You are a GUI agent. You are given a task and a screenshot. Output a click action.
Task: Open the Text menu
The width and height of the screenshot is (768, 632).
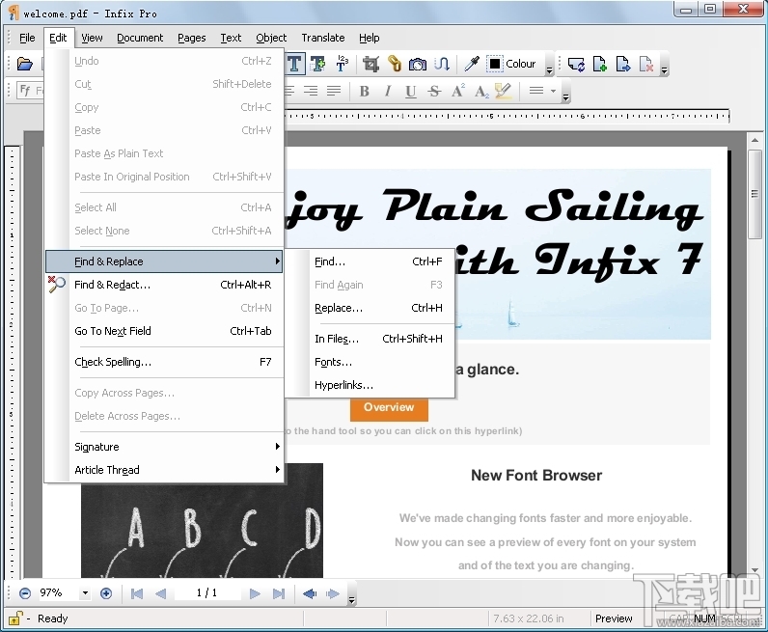(231, 38)
